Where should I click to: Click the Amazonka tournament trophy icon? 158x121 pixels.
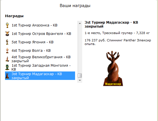click(x=7, y=25)
